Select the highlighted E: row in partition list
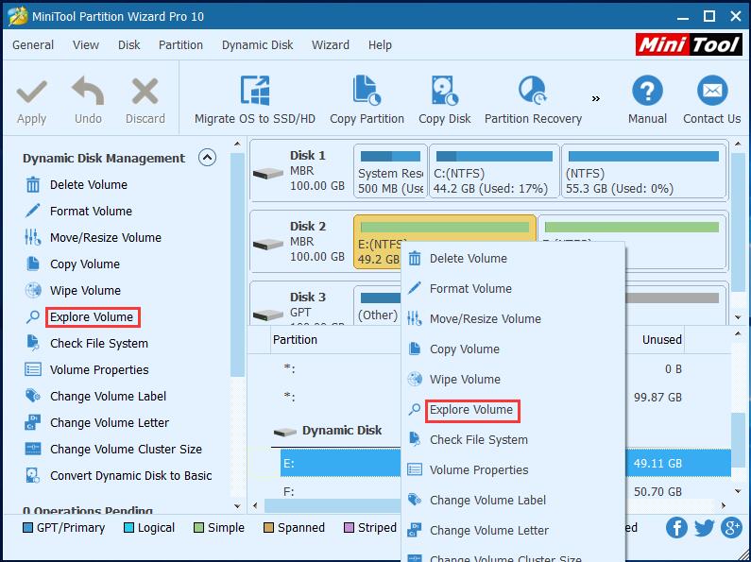The width and height of the screenshot is (751, 562). 340,464
